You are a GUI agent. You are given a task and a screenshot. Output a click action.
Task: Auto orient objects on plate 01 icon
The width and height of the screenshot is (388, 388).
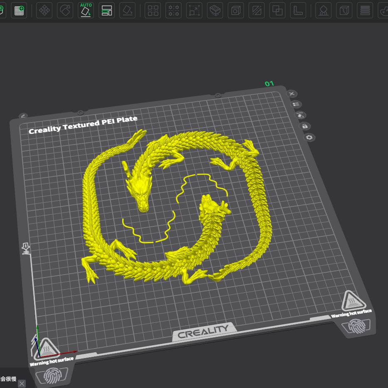pos(301,115)
